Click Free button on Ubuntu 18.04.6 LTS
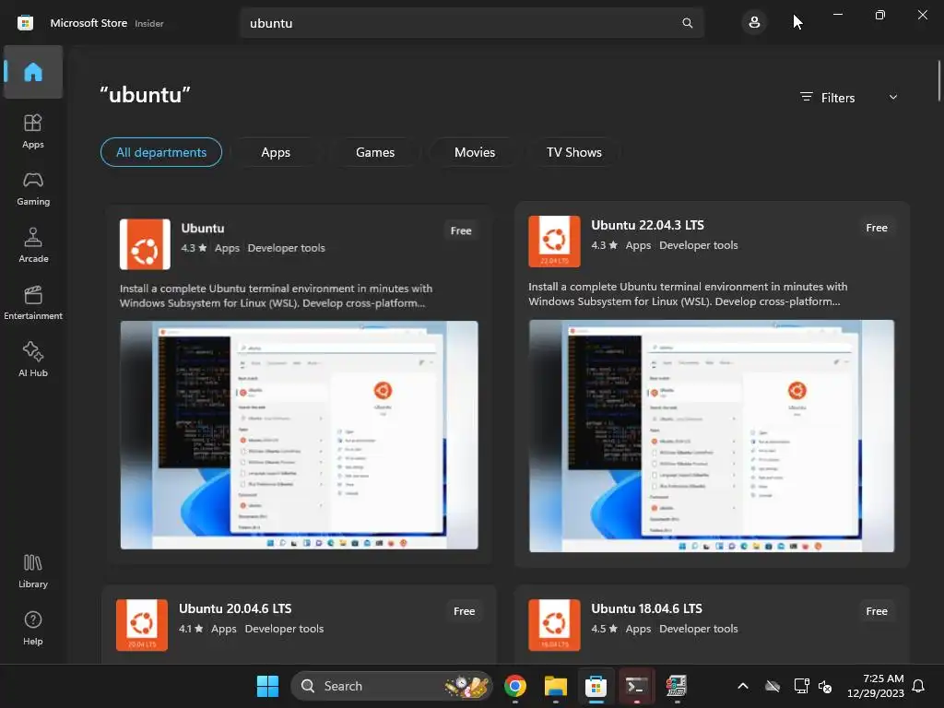 tap(876, 611)
